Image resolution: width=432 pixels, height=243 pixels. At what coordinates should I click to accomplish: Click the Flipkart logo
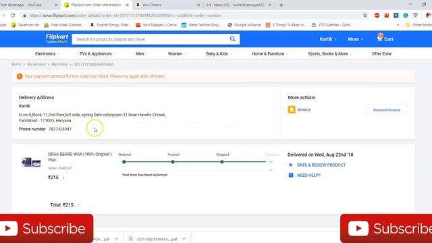(57, 38)
